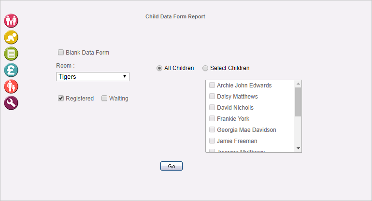Enable the Waiting checkbox

tap(104, 98)
